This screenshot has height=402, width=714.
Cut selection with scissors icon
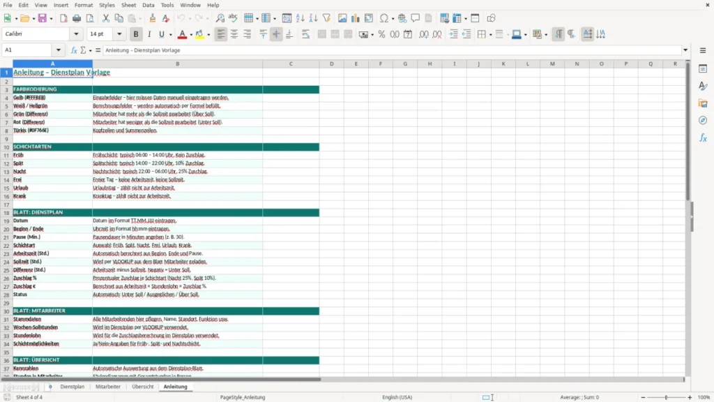pyautogui.click(x=106, y=18)
